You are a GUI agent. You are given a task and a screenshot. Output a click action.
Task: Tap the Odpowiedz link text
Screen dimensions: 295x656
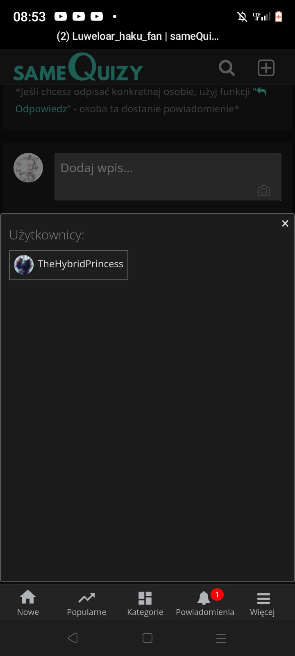(43, 109)
